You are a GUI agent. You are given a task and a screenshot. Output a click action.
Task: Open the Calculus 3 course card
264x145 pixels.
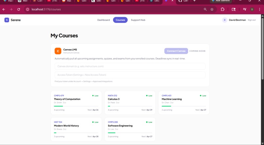tap(130, 103)
